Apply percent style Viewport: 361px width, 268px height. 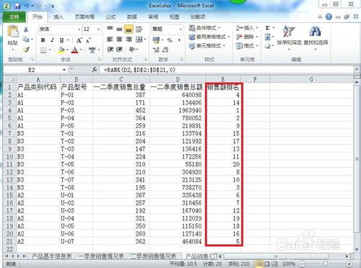point(170,40)
